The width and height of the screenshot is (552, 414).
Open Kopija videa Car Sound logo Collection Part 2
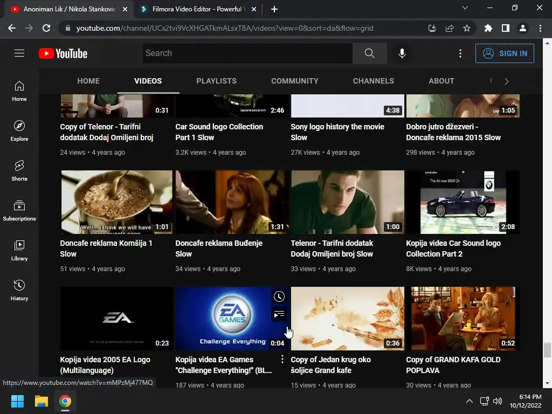pos(453,249)
